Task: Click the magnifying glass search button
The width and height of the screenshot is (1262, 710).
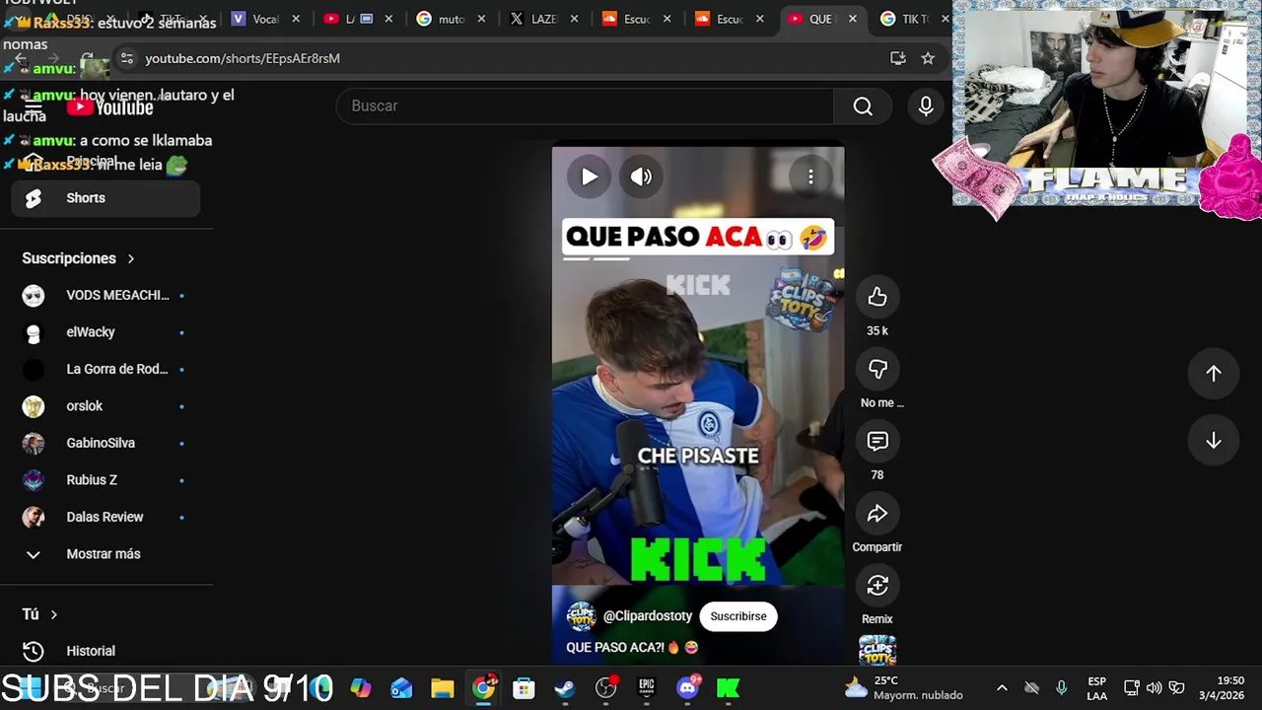Action: coord(863,106)
